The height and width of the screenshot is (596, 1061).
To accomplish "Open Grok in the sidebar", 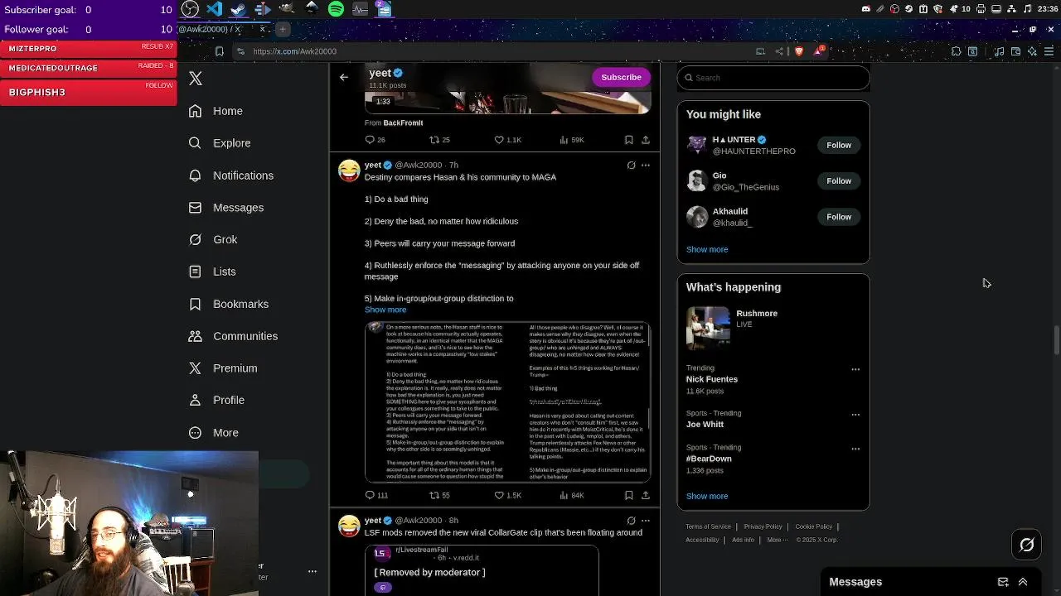I will (213, 239).
